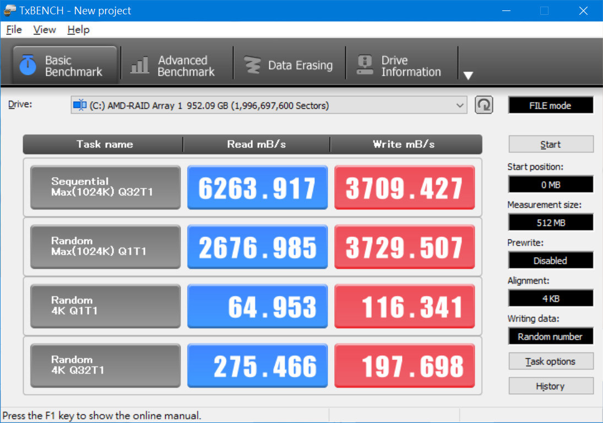Enable the Prewrite setting
This screenshot has height=423, width=603.
coord(550,260)
